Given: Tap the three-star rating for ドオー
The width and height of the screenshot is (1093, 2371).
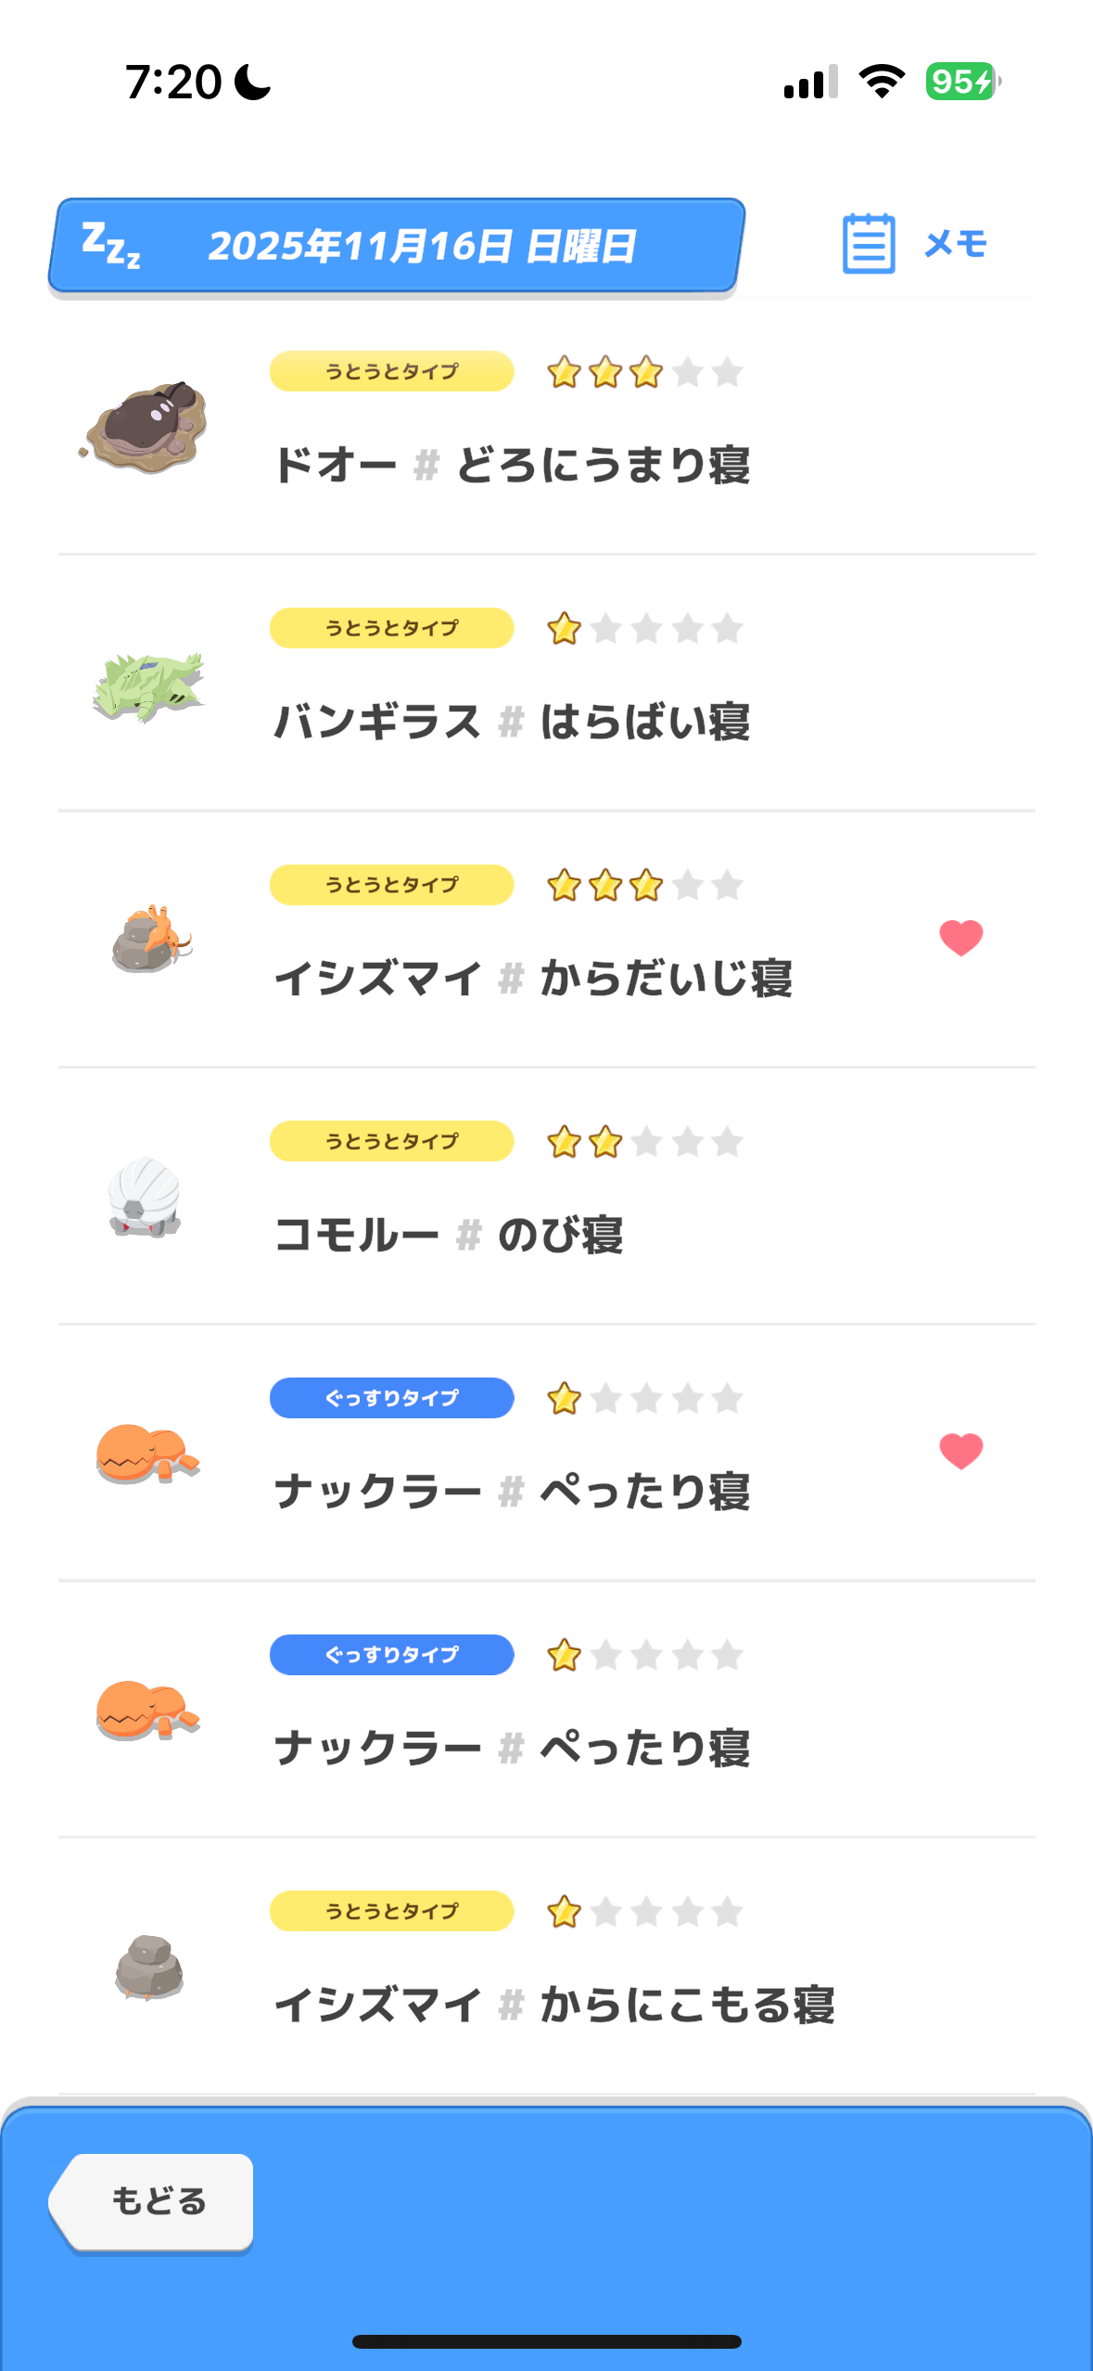Looking at the screenshot, I should click(644, 373).
